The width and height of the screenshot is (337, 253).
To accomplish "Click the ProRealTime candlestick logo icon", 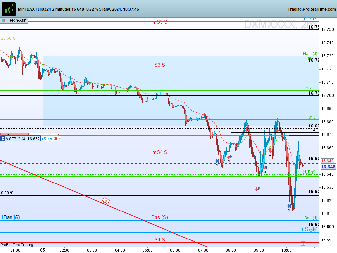I will point(9,9).
